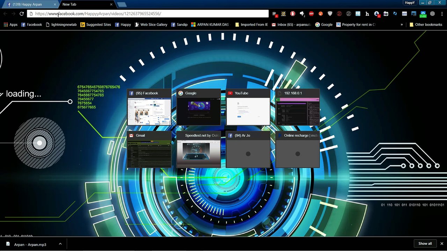The image size is (447, 251).
Task: Open the Imported From IE bookmarks folder
Action: click(251, 25)
